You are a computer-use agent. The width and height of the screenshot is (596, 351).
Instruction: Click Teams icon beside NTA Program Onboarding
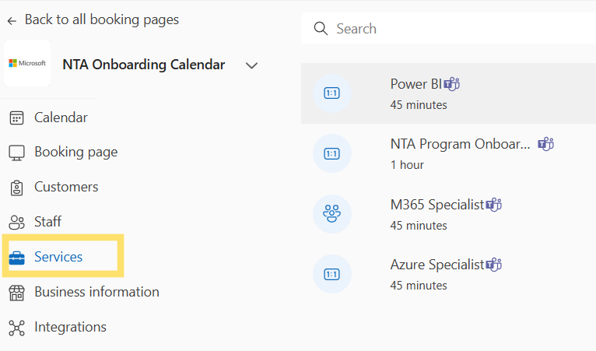tap(546, 144)
